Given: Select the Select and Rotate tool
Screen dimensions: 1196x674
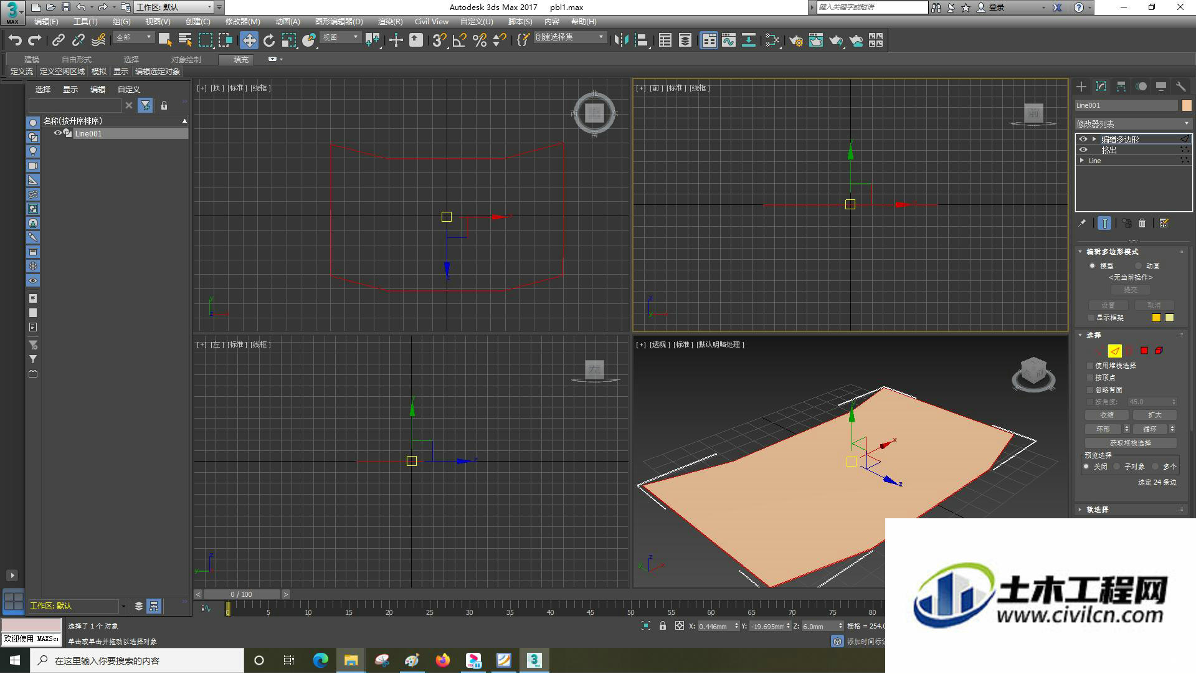Looking at the screenshot, I should [x=269, y=40].
